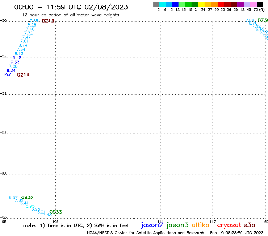The image size is (268, 236).
Task: Click the gray legend color swatch
Action: tap(156, 4)
